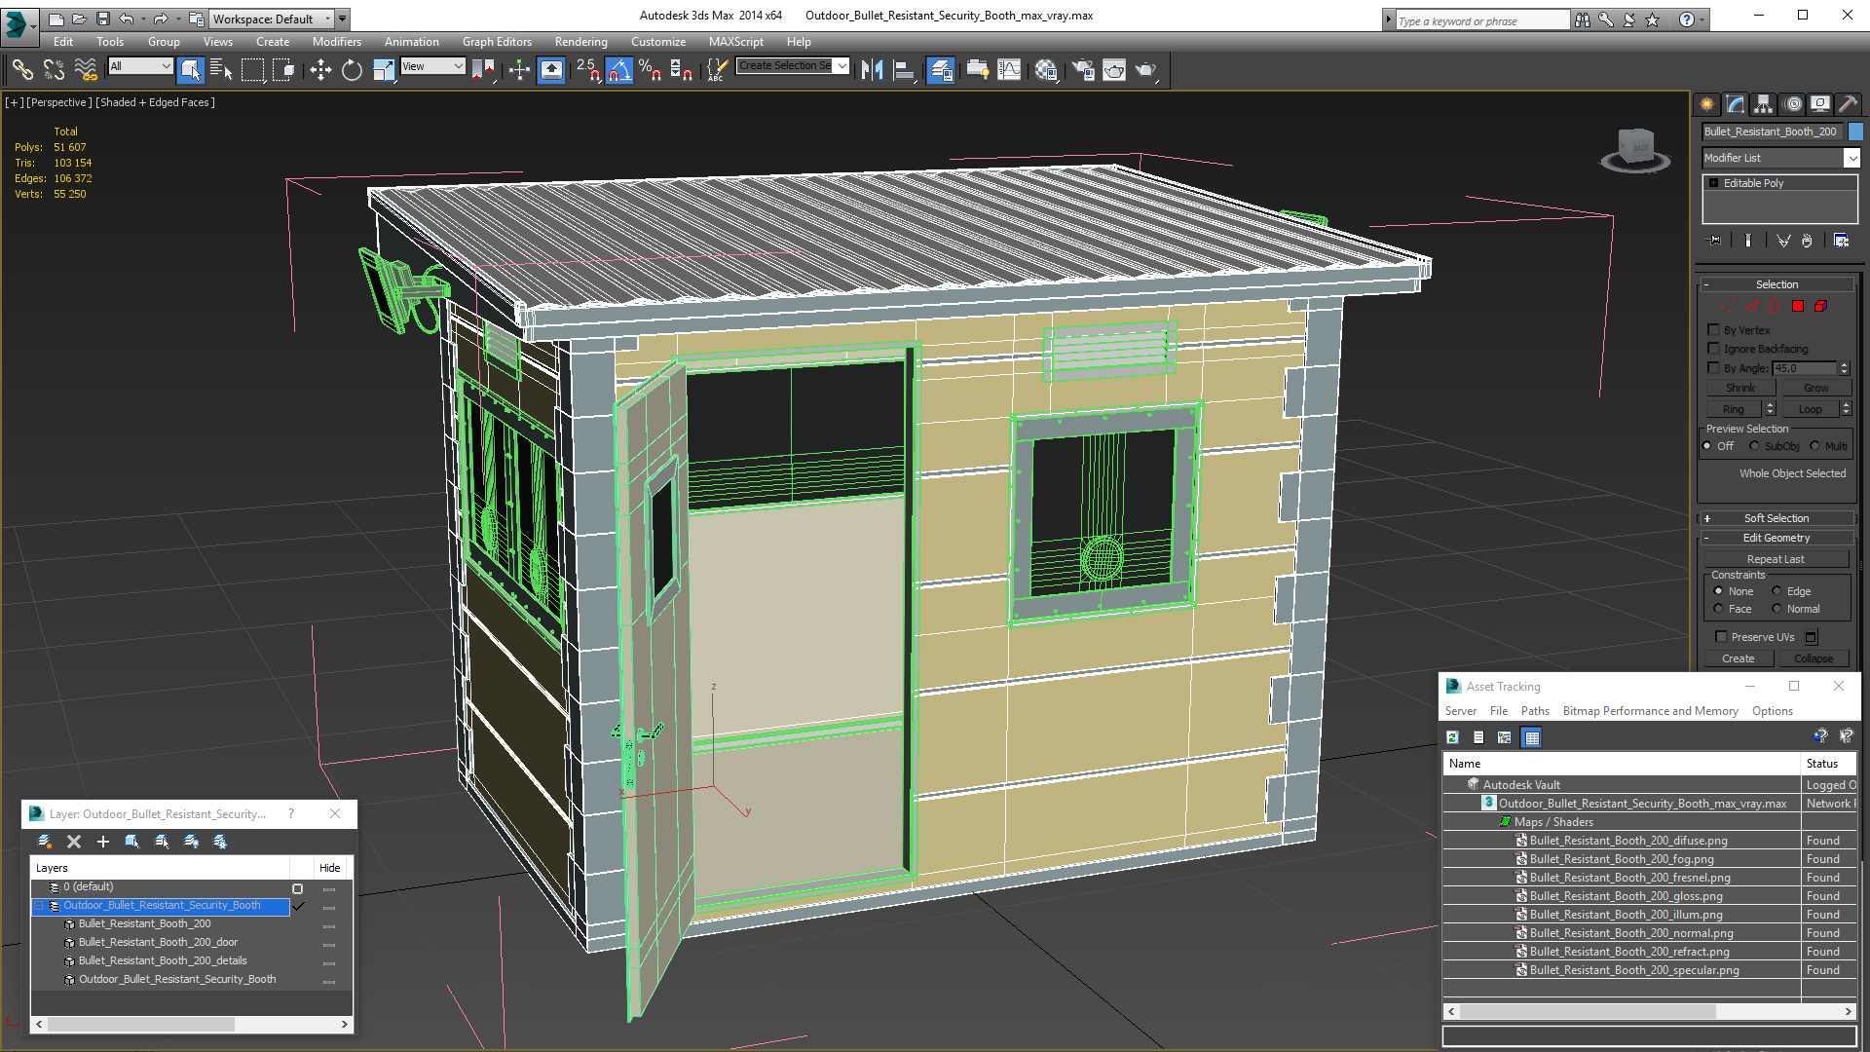Open the Material Editor icon
Viewport: 1870px width, 1052px height.
[1046, 70]
